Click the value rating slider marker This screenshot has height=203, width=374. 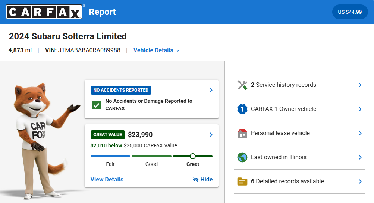(193, 156)
